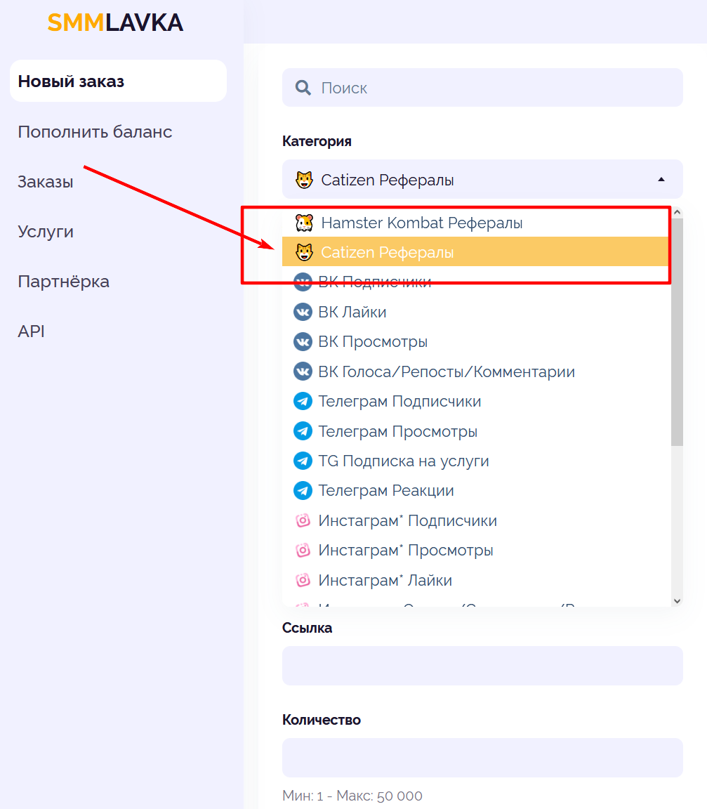Open the Catizen Рефералы category selector

click(x=482, y=180)
